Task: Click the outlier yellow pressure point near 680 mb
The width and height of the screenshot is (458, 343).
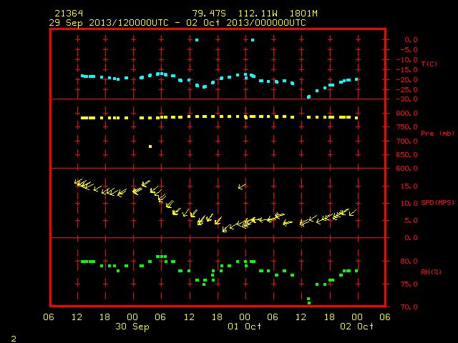Action: pos(150,146)
